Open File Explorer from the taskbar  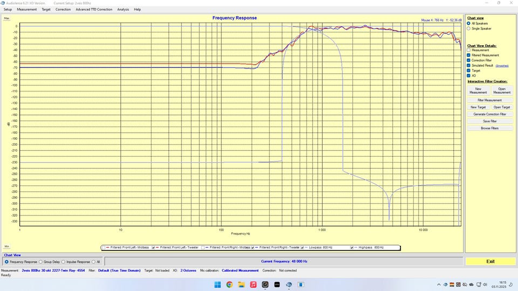coord(241,285)
